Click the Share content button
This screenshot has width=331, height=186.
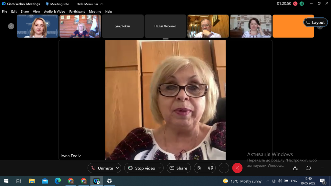pos(178,168)
